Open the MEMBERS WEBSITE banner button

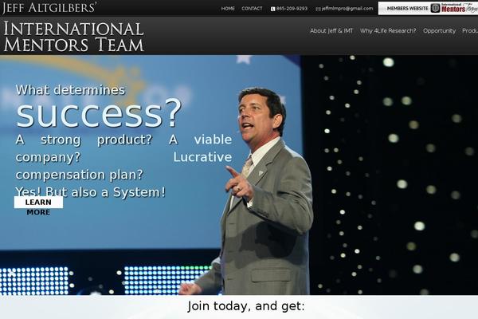click(428, 8)
